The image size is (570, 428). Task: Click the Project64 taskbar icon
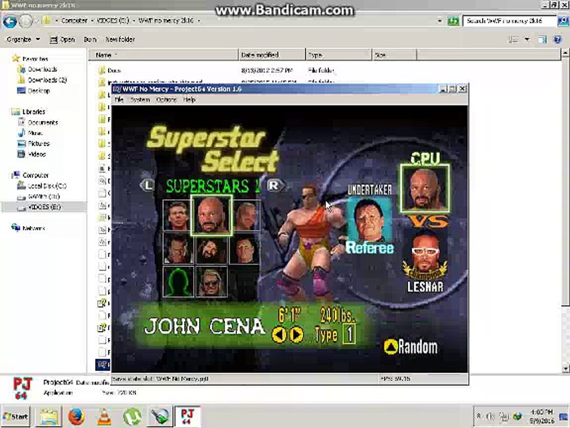coord(188,416)
